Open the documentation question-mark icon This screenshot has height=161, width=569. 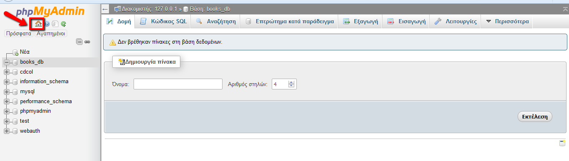(47, 24)
